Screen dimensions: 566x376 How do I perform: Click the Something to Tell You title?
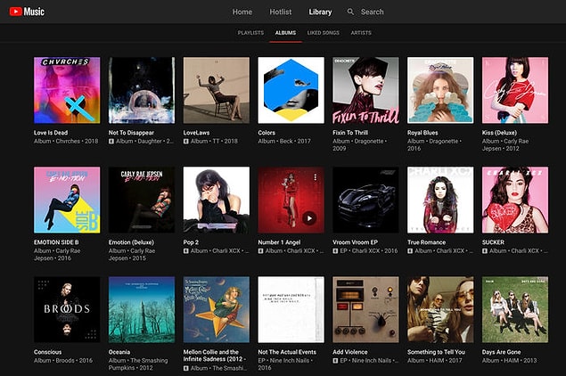[x=437, y=352]
